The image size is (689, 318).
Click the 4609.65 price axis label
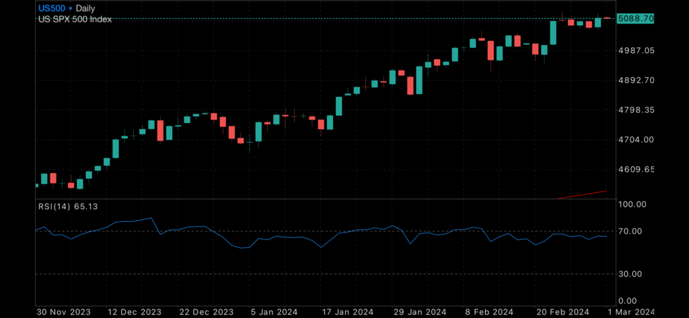click(637, 169)
